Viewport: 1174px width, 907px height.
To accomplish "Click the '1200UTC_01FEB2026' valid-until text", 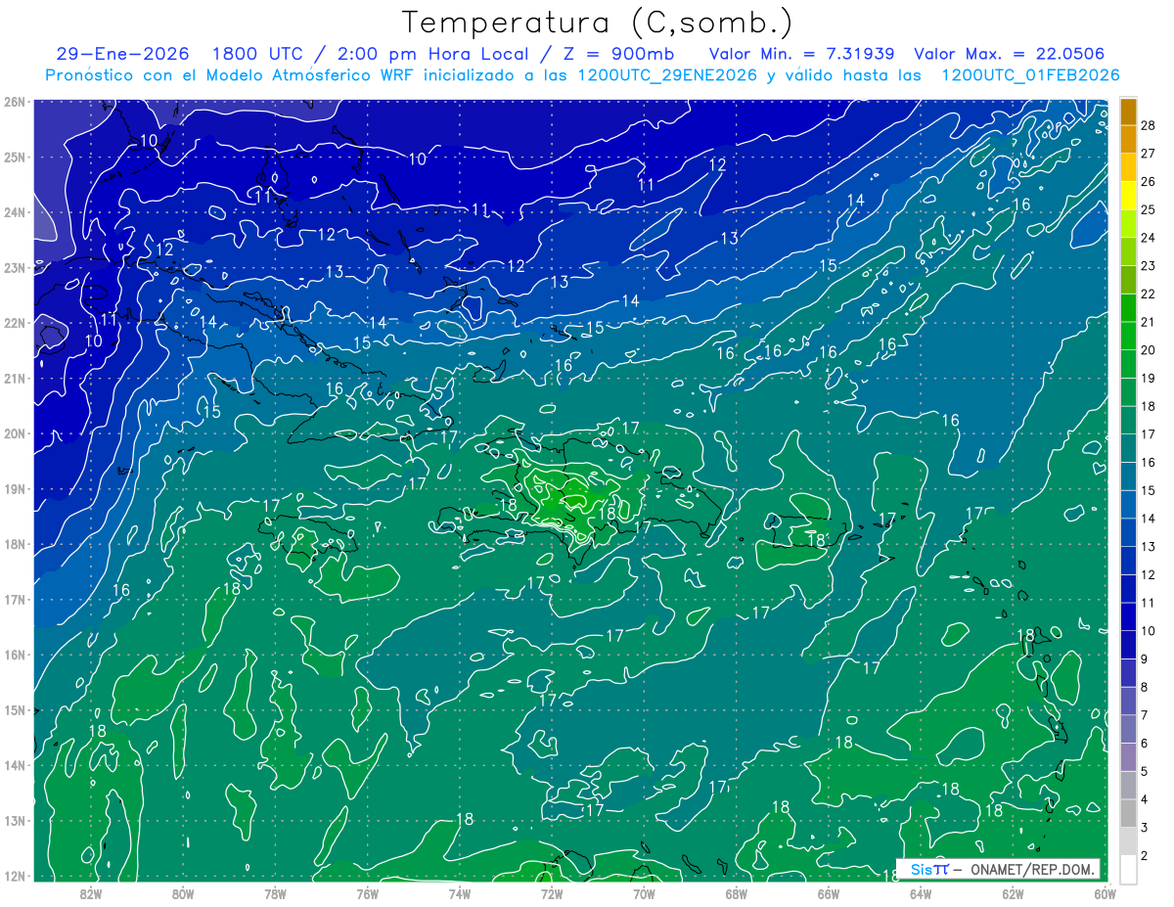I will point(1030,75).
